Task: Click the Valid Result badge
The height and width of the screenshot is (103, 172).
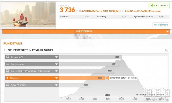Action: (159, 5)
